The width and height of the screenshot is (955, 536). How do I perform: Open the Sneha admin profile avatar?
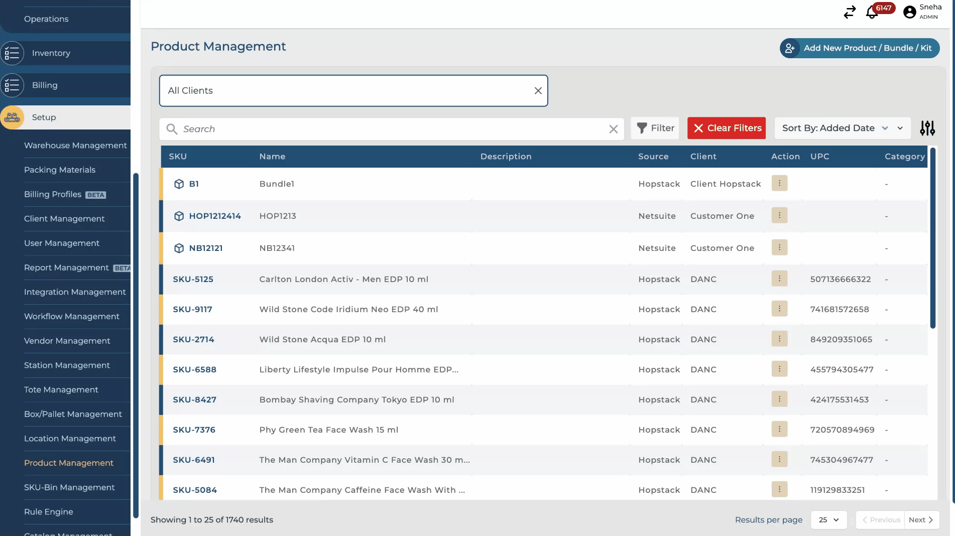click(909, 12)
